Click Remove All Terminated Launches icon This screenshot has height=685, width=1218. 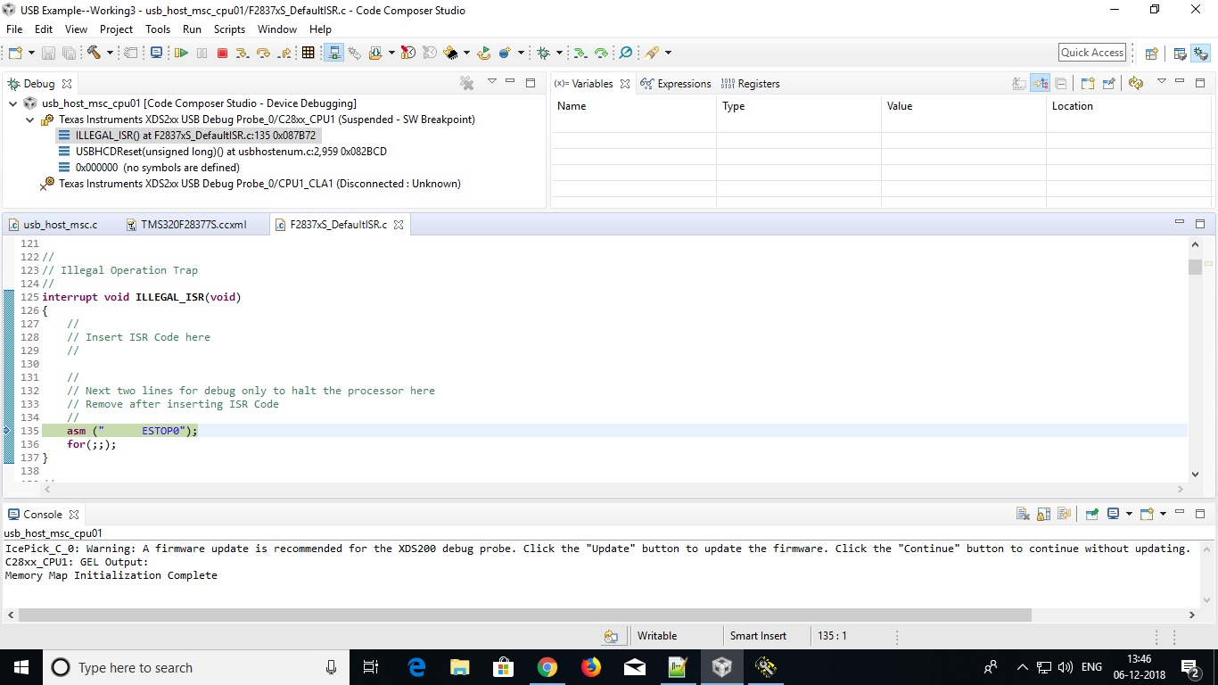(x=466, y=83)
